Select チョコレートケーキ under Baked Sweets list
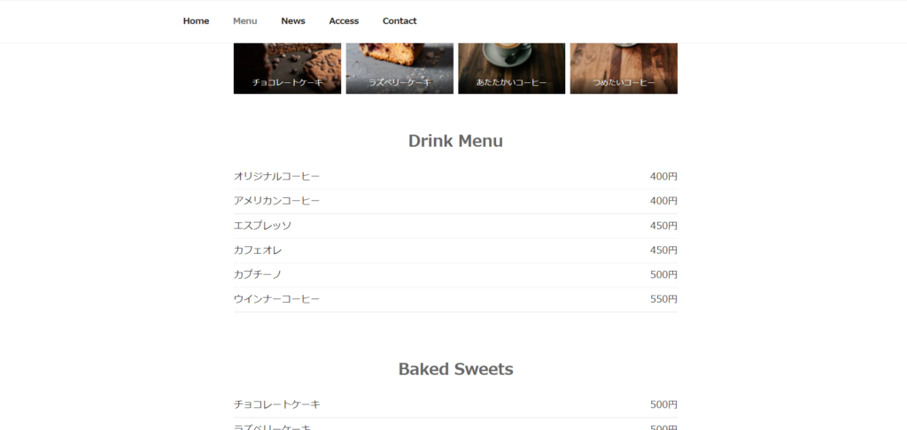 tap(276, 404)
